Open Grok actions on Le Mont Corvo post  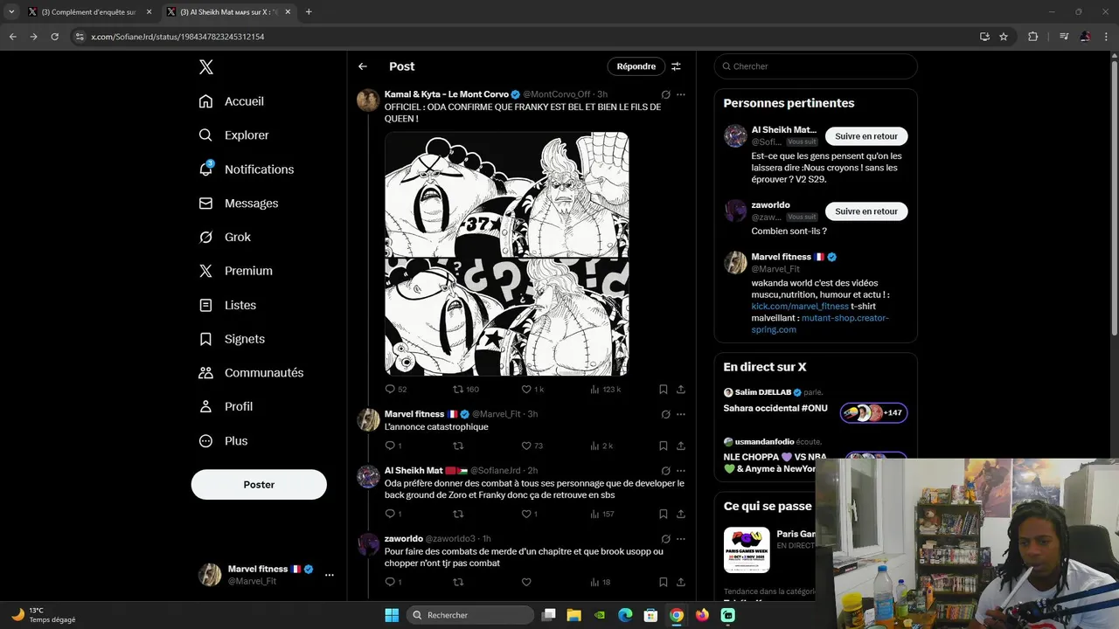tap(665, 94)
